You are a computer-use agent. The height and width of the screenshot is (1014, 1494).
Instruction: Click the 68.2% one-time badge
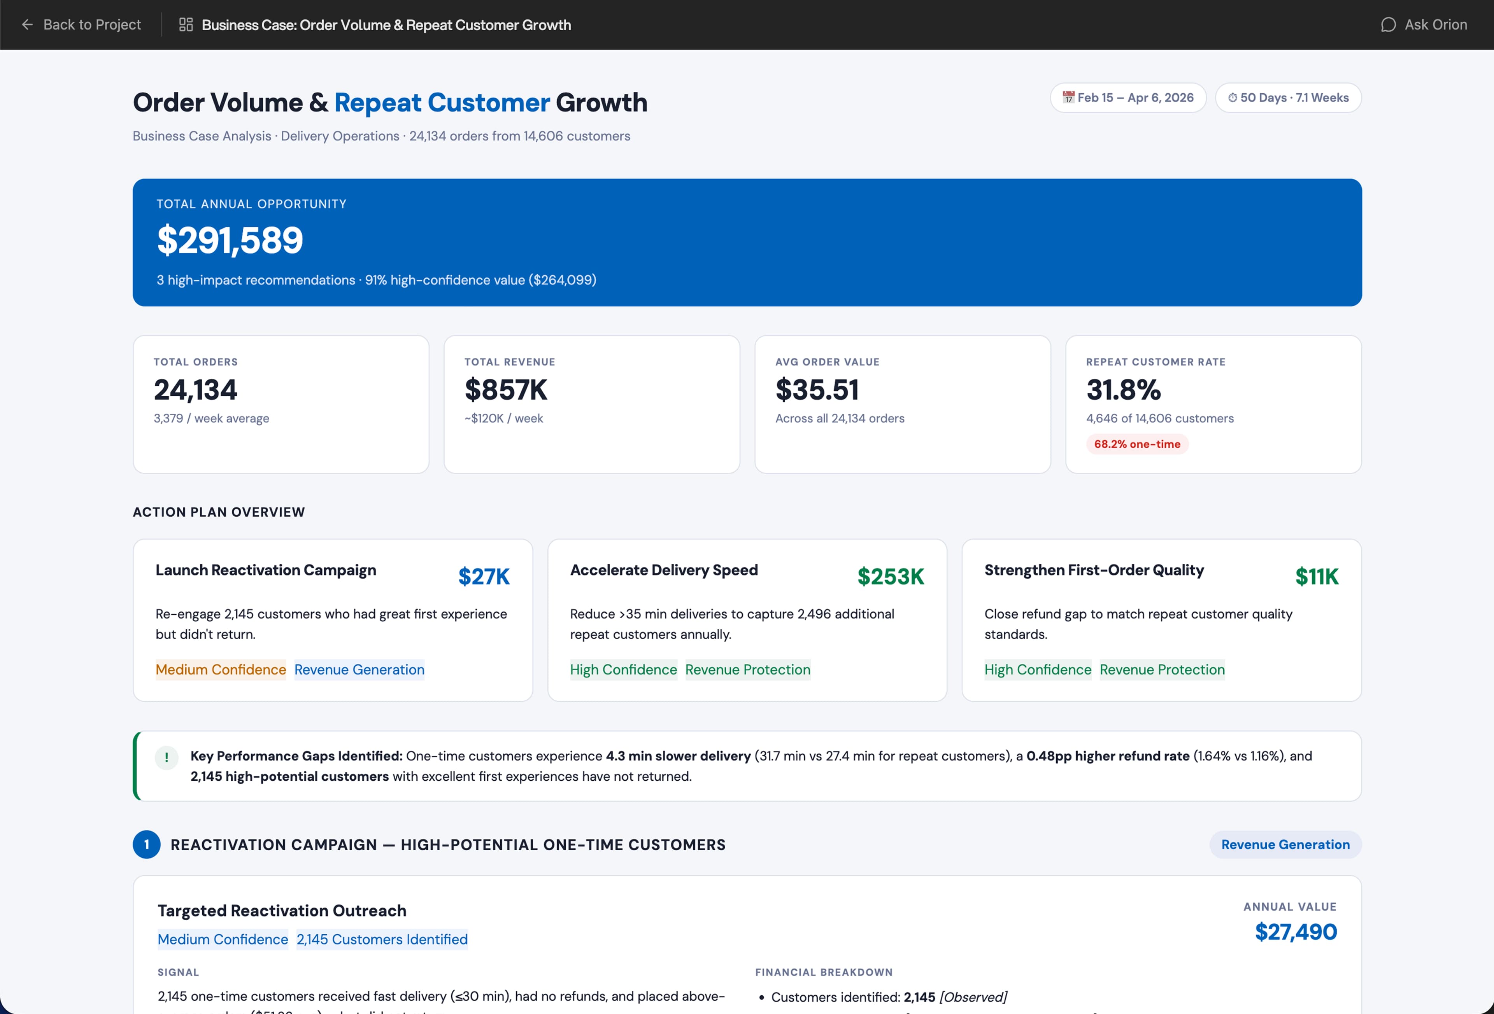(x=1136, y=444)
